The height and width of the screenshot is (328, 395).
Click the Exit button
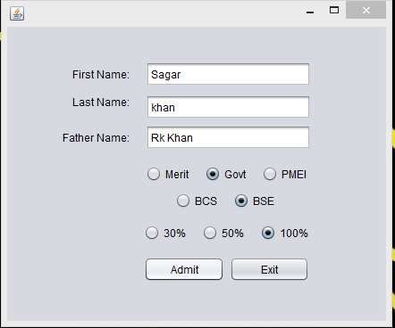point(269,269)
